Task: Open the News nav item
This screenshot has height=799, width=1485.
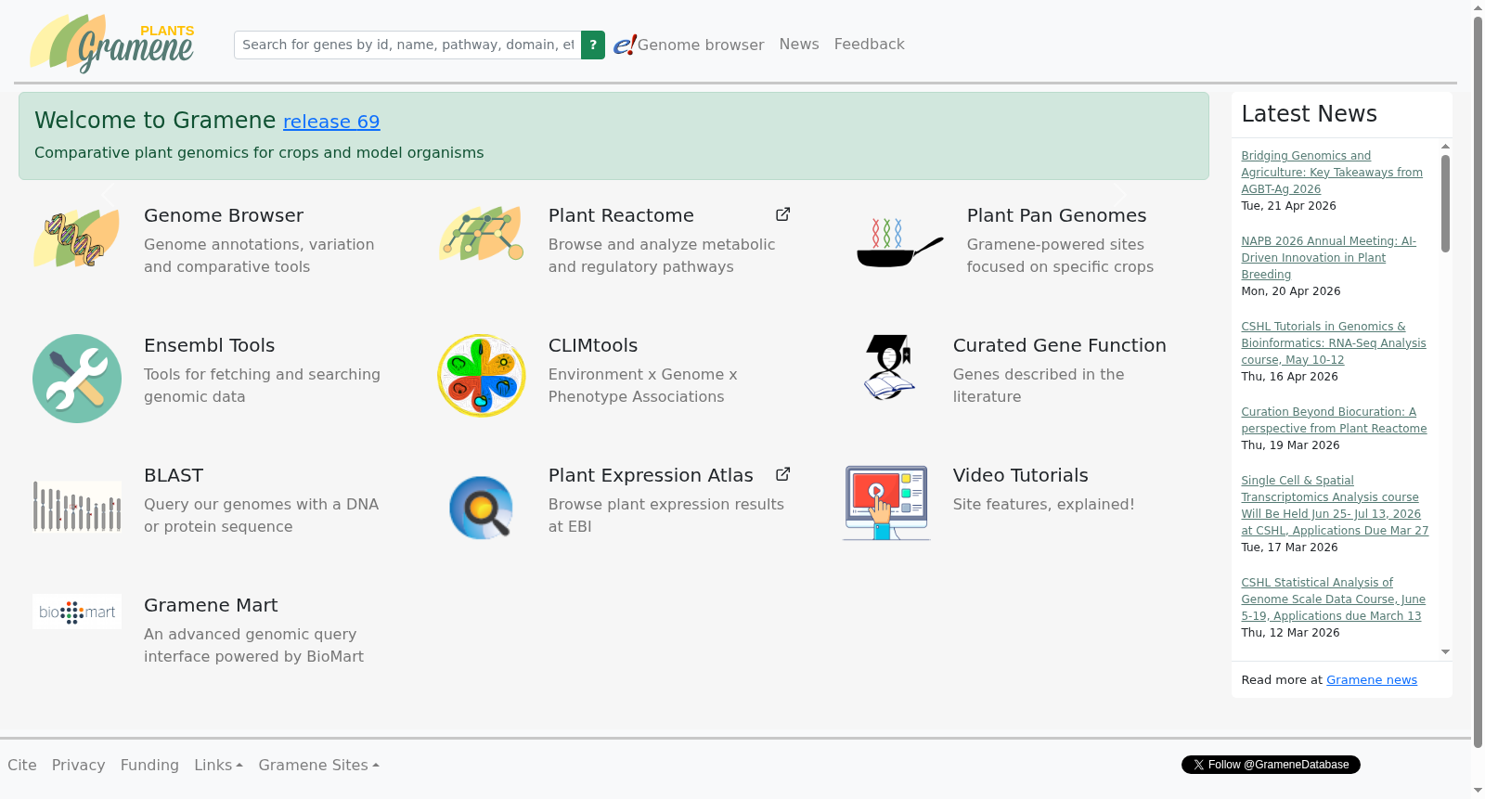Action: tap(799, 44)
